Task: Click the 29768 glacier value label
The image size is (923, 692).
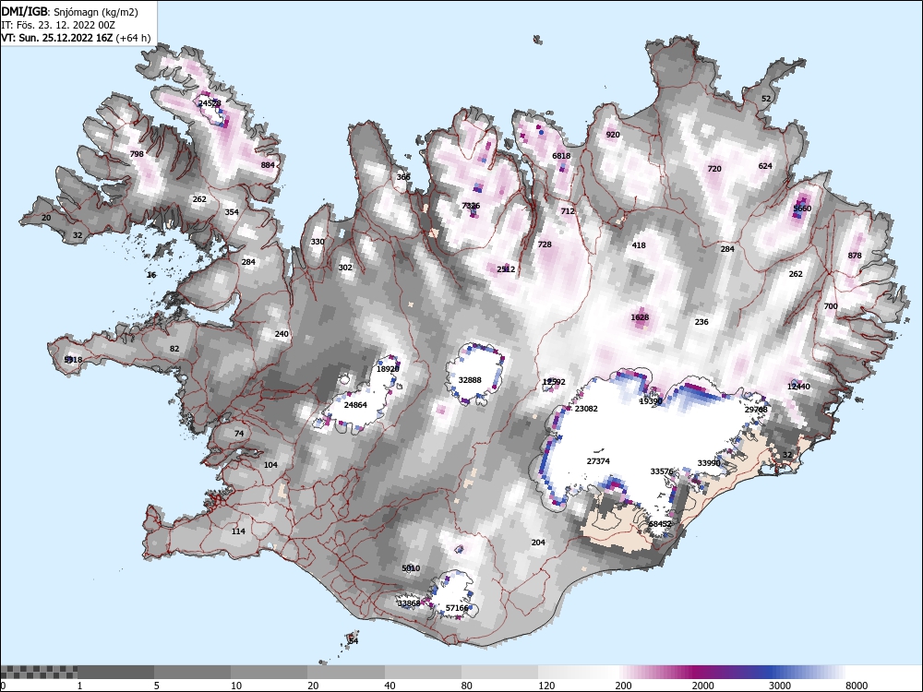Action: tap(757, 410)
